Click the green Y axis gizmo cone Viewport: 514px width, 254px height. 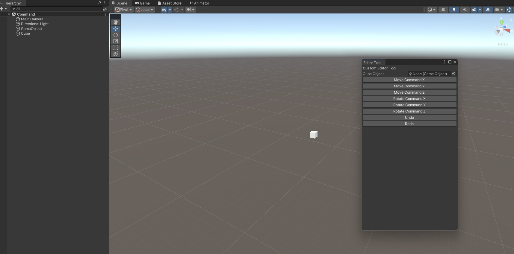[x=502, y=23]
